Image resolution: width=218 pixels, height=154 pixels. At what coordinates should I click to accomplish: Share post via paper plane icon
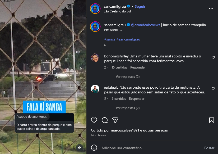pyautogui.click(x=115, y=120)
